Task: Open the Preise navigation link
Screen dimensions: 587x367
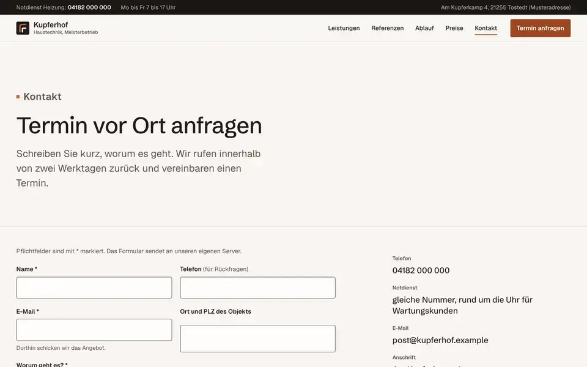Action: (x=454, y=28)
